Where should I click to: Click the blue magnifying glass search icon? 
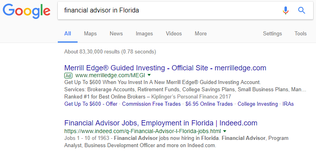tap(301, 10)
